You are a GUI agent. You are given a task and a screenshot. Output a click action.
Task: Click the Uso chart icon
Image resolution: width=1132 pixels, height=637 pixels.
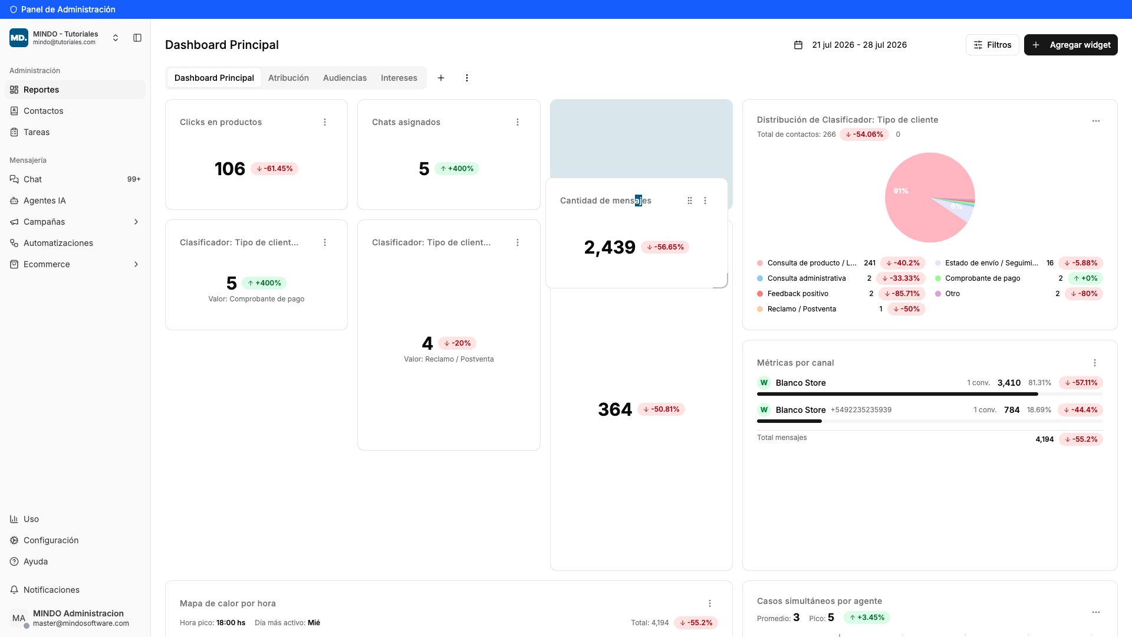tap(14, 519)
